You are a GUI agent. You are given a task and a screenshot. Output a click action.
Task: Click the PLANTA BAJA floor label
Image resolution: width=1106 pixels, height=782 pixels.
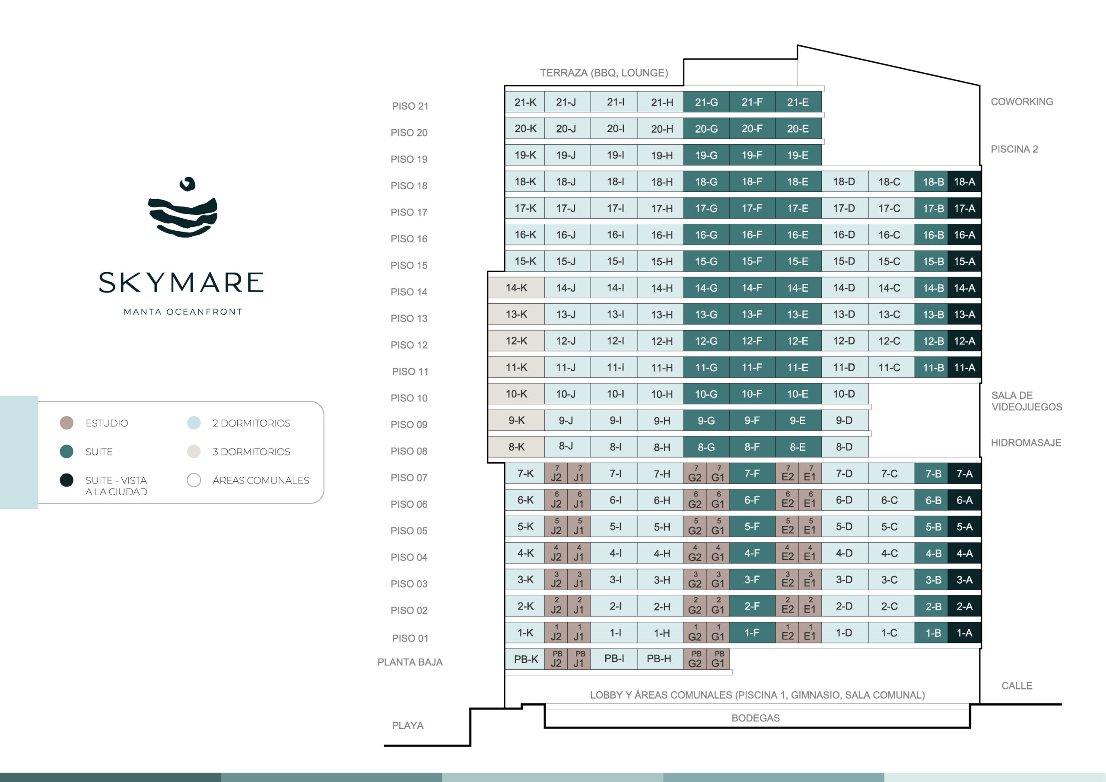click(410, 662)
